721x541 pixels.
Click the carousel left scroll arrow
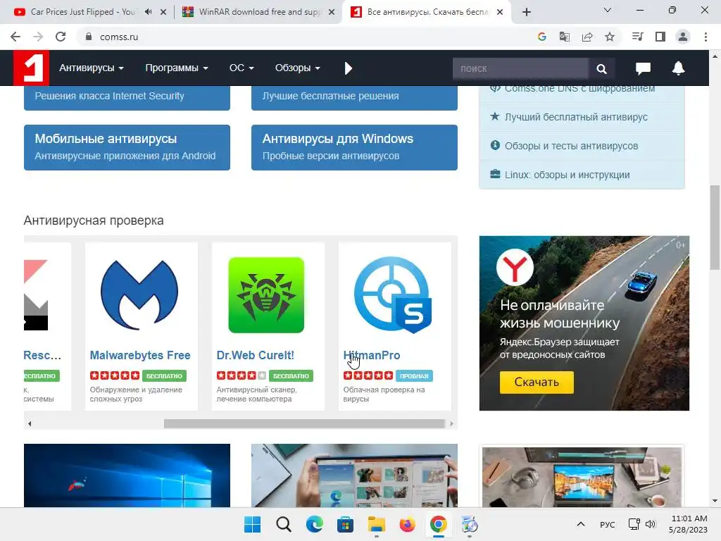point(30,423)
